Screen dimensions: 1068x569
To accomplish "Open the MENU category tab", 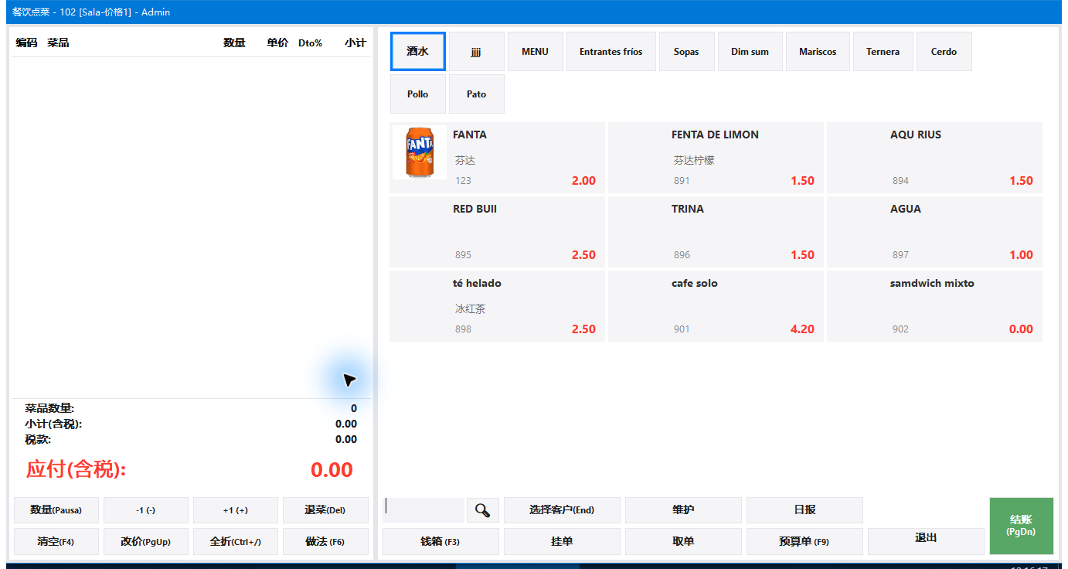I will point(536,52).
